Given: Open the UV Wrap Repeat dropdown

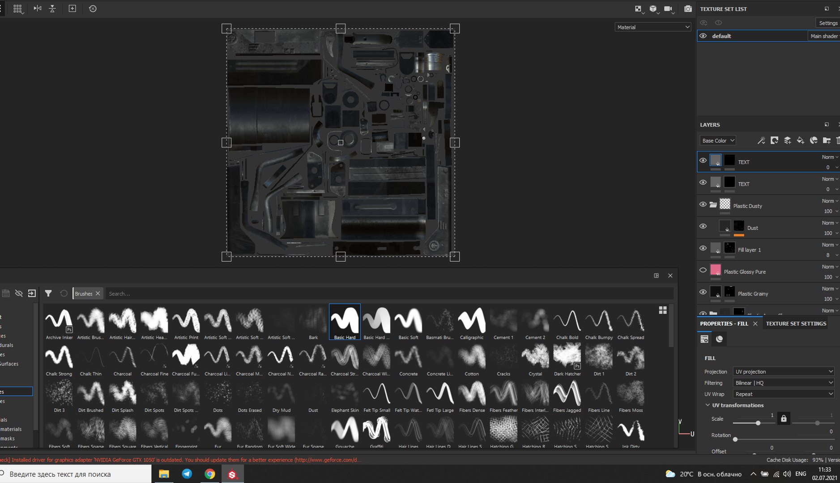Looking at the screenshot, I should tap(784, 394).
